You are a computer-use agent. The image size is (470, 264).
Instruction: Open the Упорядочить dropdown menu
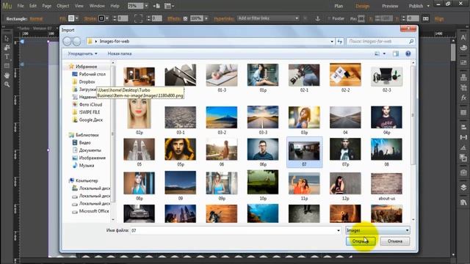tap(82, 54)
